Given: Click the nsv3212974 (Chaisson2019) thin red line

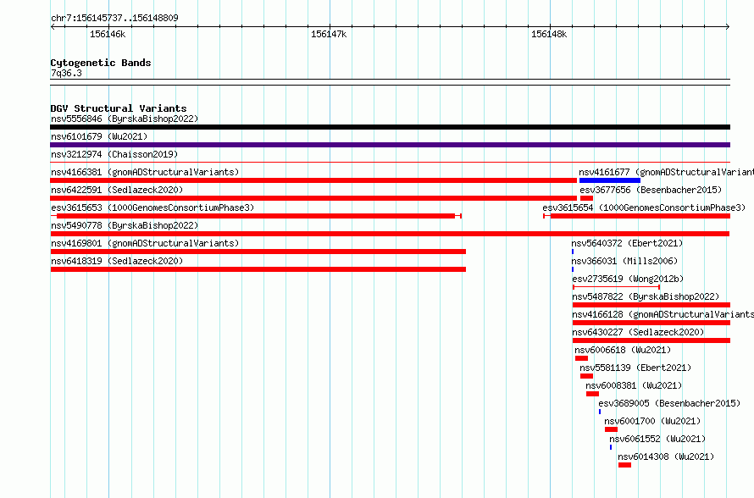Looking at the screenshot, I should (390, 163).
